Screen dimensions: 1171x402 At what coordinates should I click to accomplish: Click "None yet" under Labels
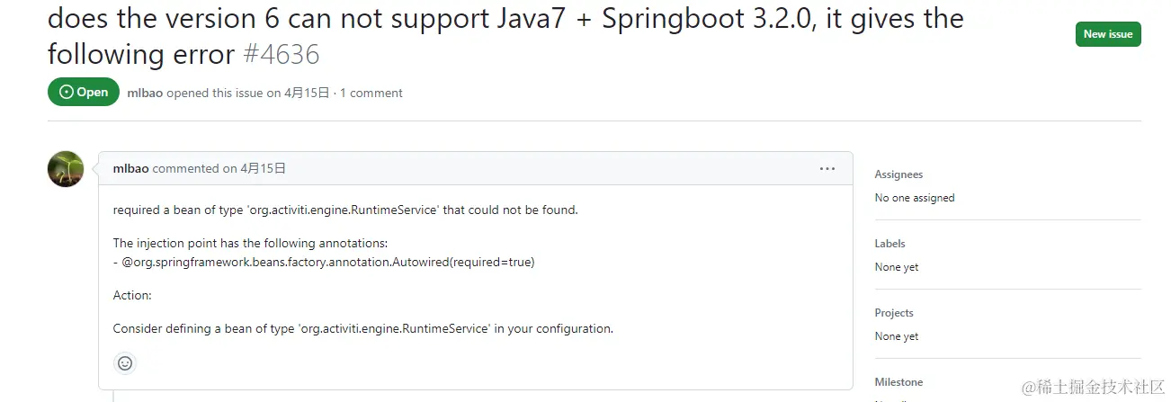tap(897, 267)
